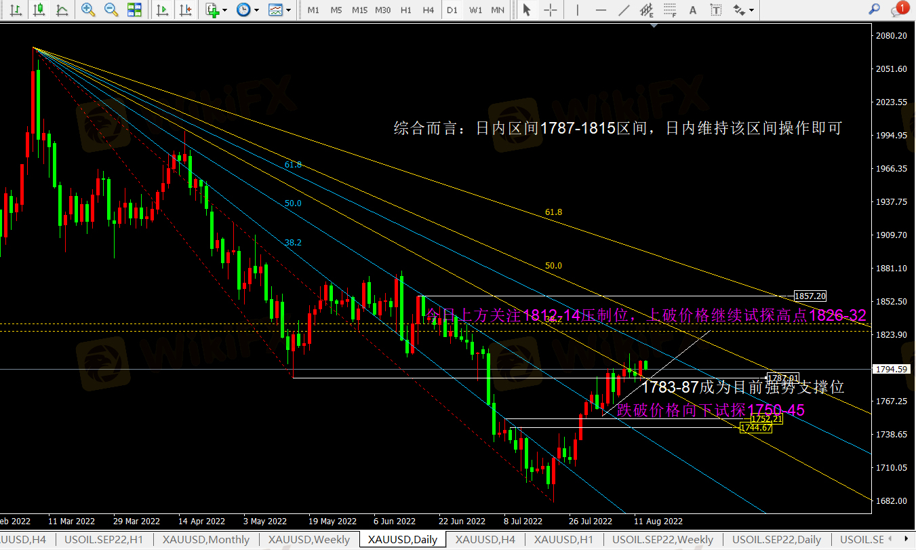Toggle chart auto scroll

(162, 10)
